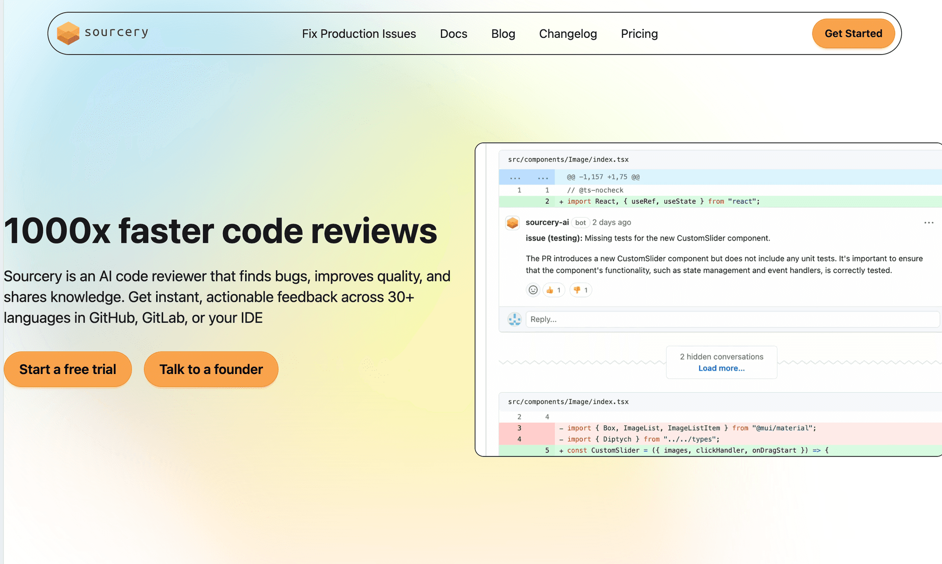Click the thumbs up reaction

tap(553, 290)
